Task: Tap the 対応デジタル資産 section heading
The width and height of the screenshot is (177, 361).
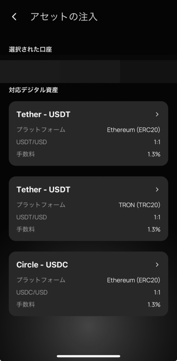Action: (33, 90)
